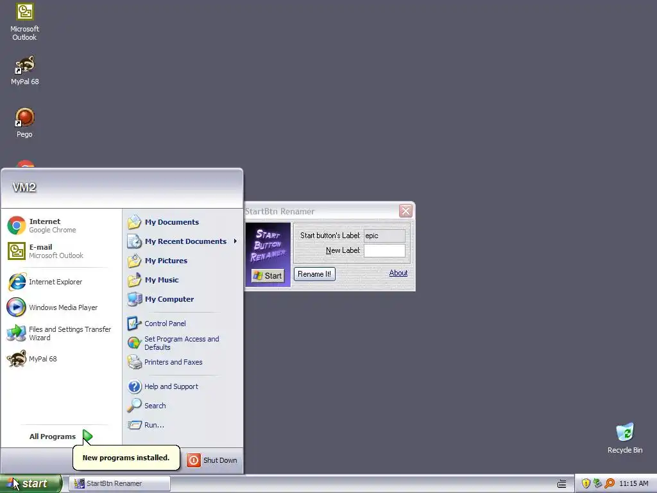Viewport: 657px width, 493px height.
Task: Click the taskbar start button
Action: (31, 483)
